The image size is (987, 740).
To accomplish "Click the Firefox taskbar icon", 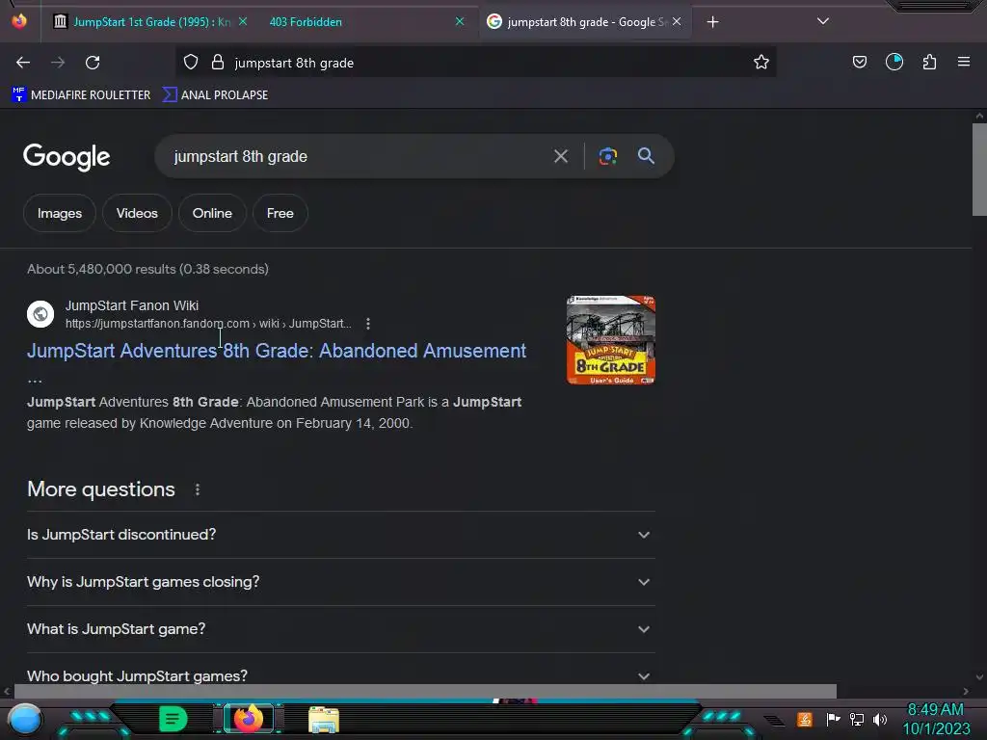I will point(248,718).
